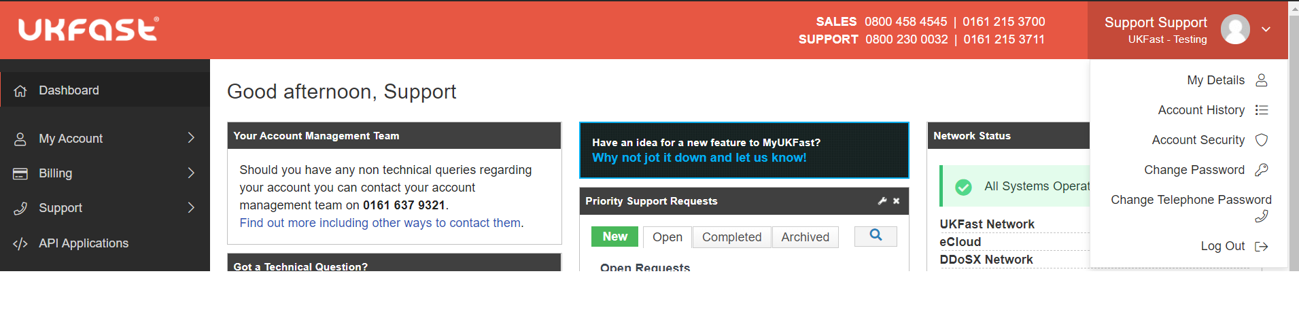Screen dimensions: 1299x331
Task: Open the 'Find out more' contact link
Action: (x=380, y=223)
